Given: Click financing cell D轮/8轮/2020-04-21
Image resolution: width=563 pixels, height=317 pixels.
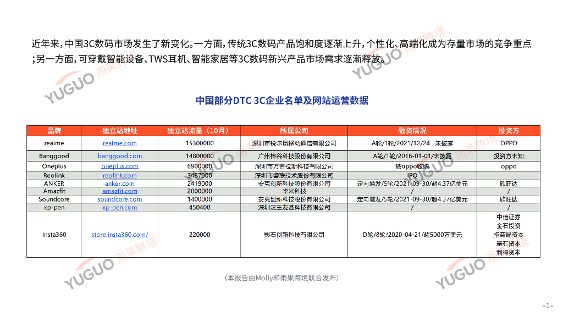Looking at the screenshot, I should (x=412, y=235).
